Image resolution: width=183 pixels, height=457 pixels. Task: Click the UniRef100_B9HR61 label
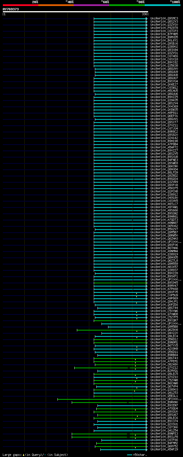[x=164, y=217]
